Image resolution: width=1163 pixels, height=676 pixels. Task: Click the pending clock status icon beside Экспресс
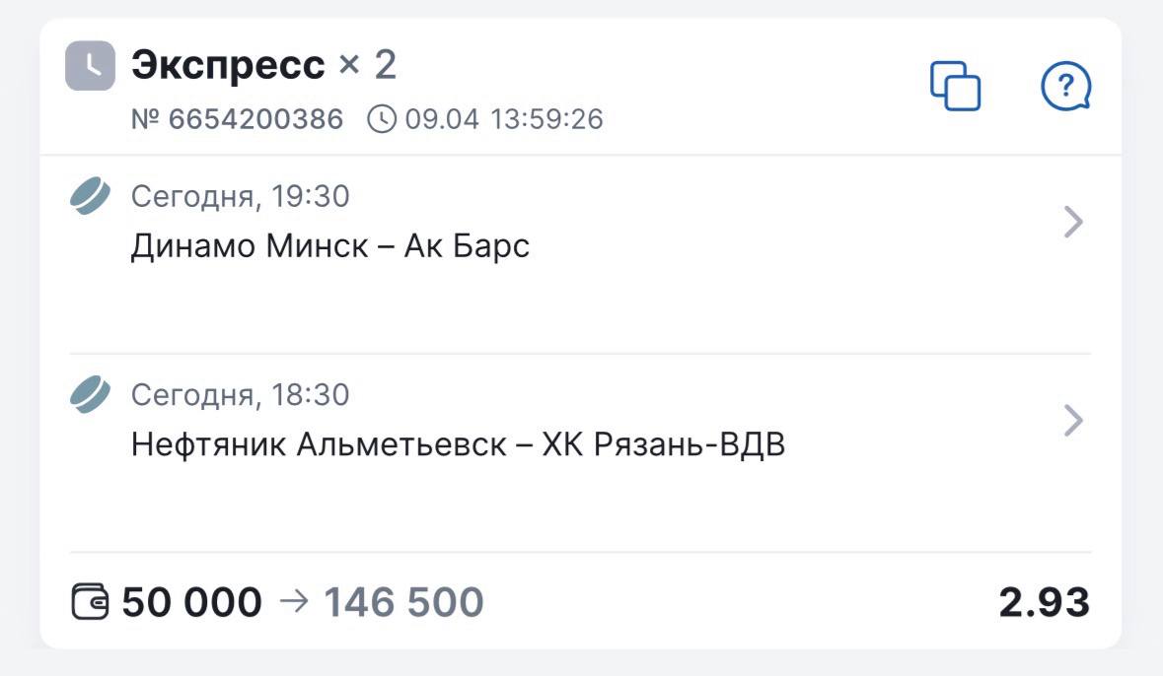coord(91,66)
